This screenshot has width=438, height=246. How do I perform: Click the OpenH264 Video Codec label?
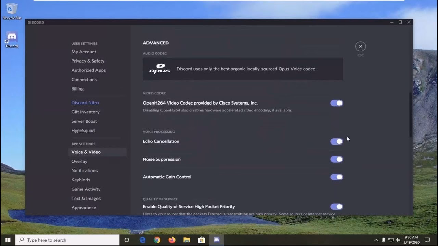pos(200,103)
